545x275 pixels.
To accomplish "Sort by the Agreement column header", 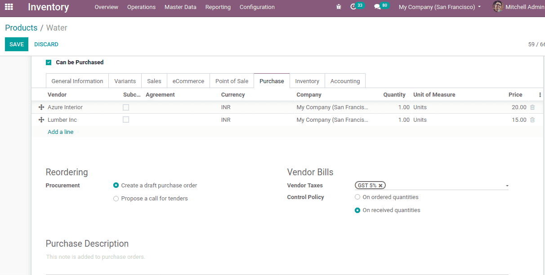I will (x=160, y=95).
